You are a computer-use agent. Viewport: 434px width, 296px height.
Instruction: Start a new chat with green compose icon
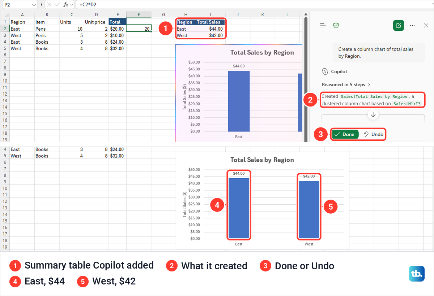(x=398, y=25)
